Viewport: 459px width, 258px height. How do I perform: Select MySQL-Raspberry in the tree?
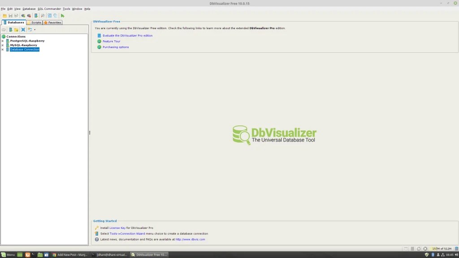pos(23,45)
